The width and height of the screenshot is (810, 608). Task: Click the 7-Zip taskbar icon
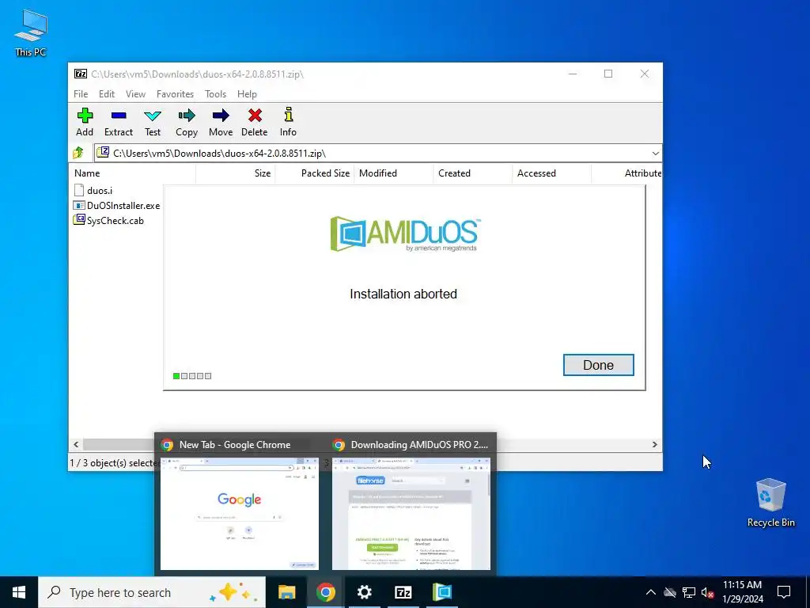403,592
